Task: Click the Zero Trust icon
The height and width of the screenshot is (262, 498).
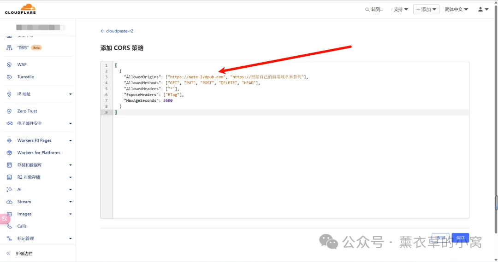Action: [9, 111]
